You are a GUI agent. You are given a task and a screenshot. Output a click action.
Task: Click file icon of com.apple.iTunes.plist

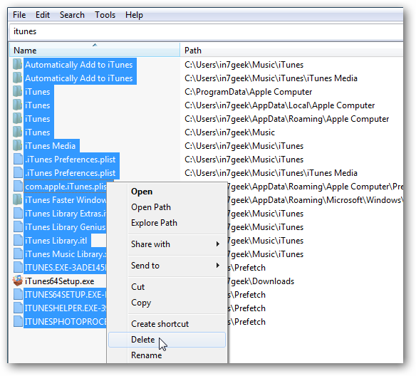(18, 187)
